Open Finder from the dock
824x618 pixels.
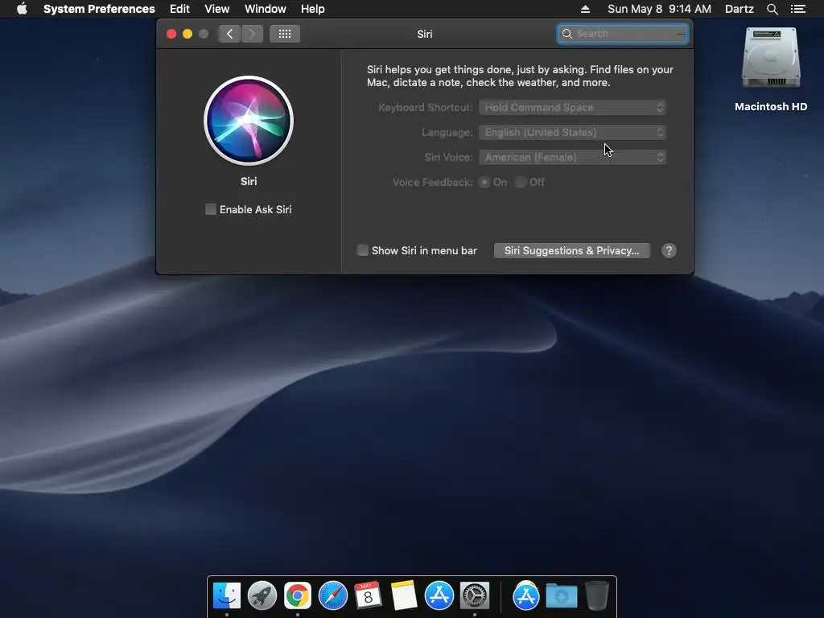(x=227, y=596)
